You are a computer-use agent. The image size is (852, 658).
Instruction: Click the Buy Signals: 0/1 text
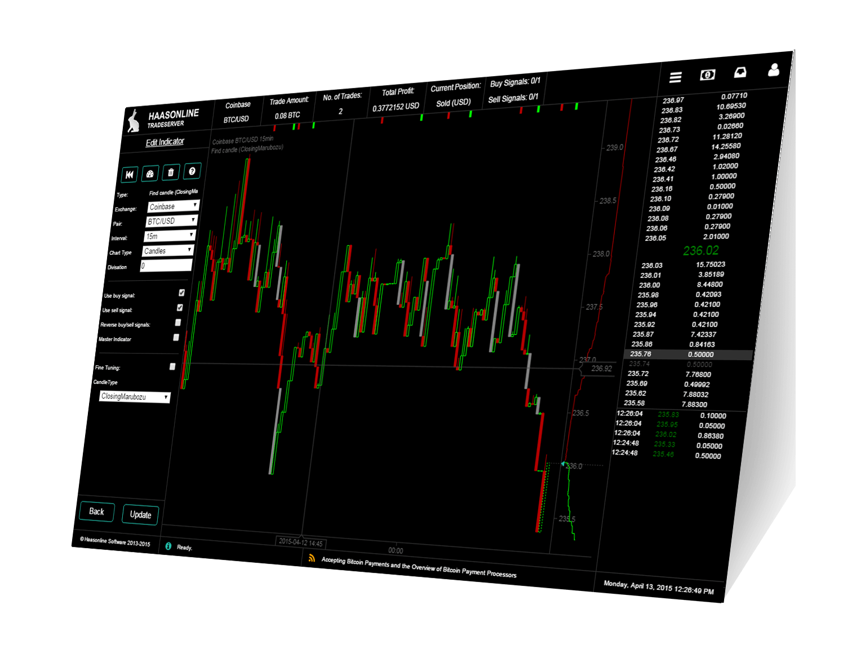click(515, 82)
